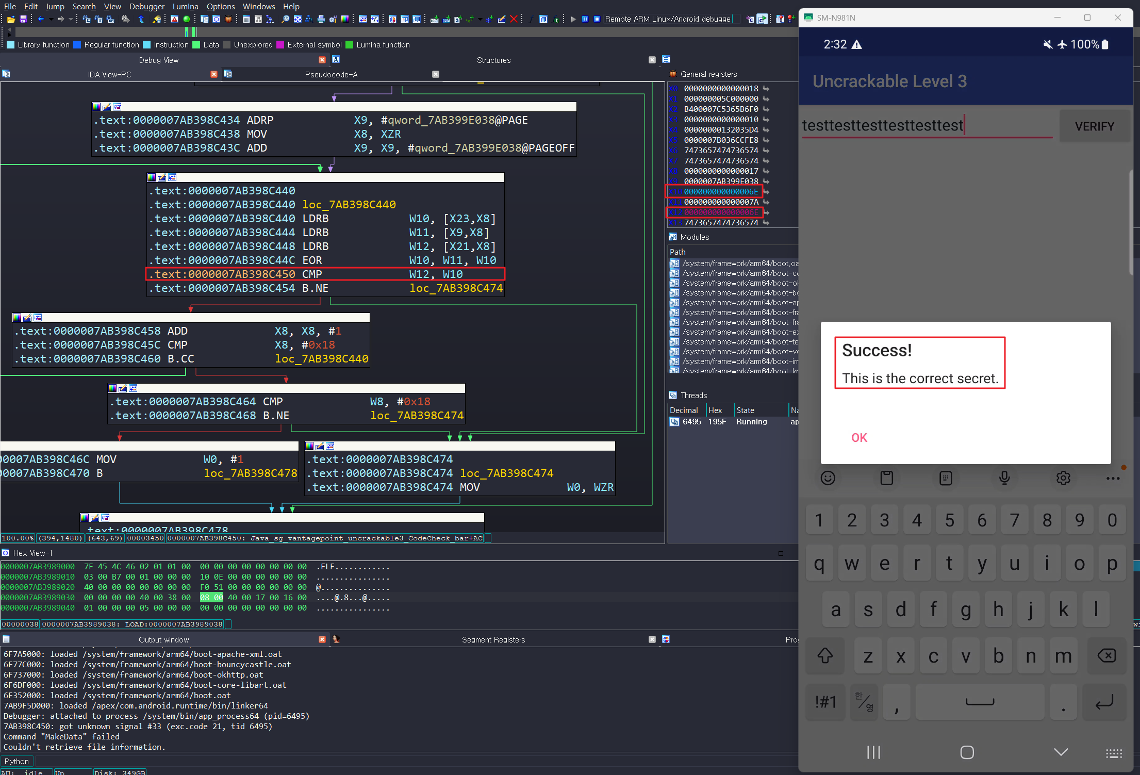
Task: Select the CMP W12, W10 instruction line
Action: point(325,274)
